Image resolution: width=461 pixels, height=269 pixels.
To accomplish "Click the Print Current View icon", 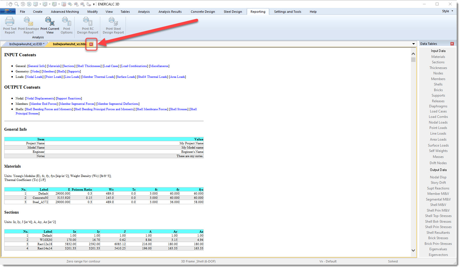I will (50, 22).
